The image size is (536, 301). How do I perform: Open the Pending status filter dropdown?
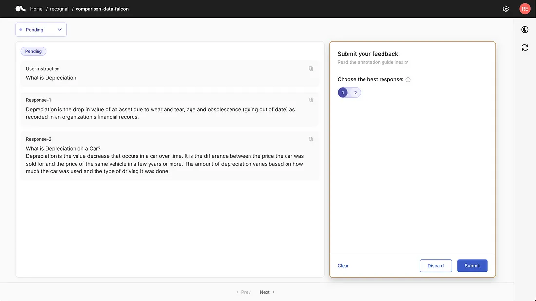pyautogui.click(x=41, y=30)
